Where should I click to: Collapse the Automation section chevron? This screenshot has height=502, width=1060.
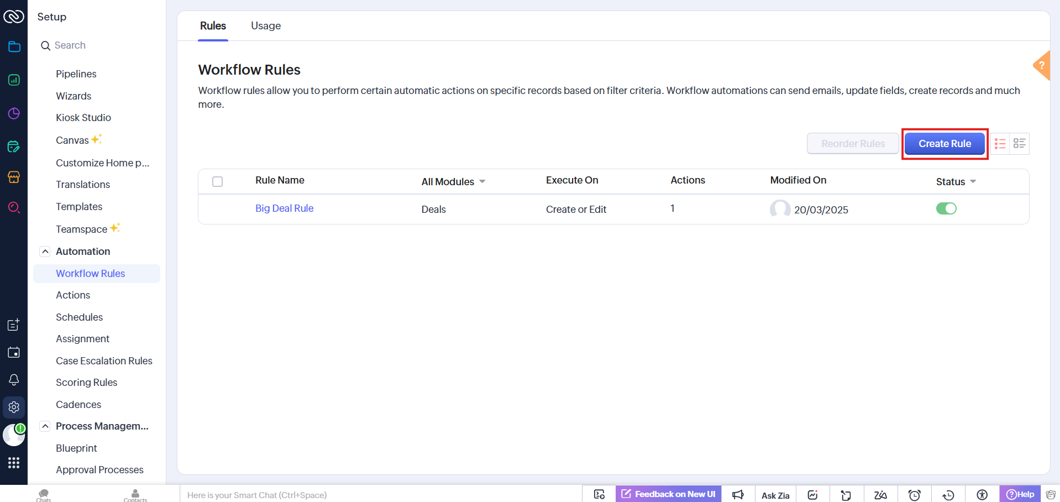click(x=45, y=252)
